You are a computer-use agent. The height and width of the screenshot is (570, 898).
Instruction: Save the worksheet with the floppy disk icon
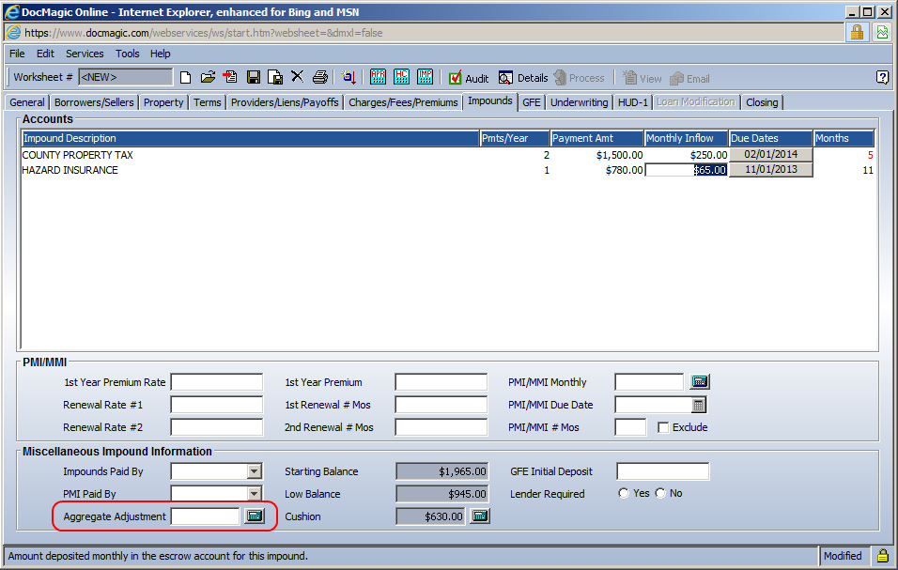(x=253, y=77)
